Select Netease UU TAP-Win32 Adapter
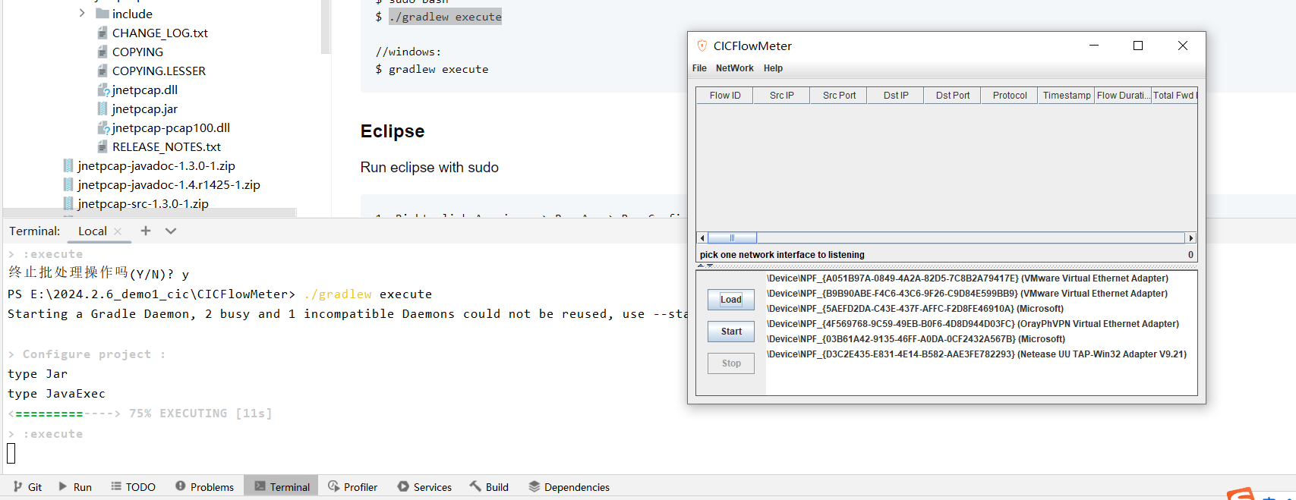This screenshot has height=500, width=1296. [976, 354]
